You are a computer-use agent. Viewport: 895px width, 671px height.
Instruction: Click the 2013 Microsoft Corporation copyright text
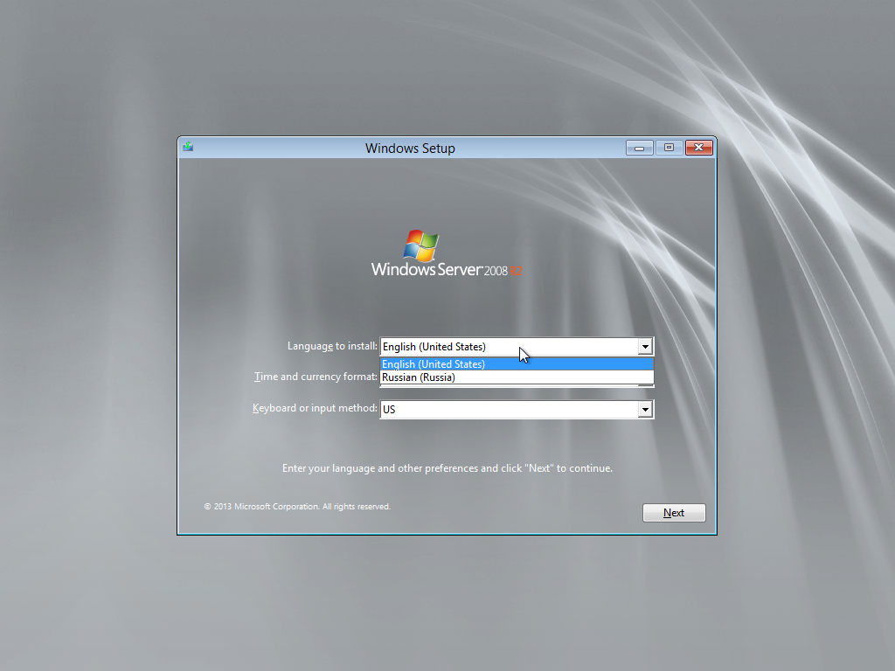coord(297,506)
